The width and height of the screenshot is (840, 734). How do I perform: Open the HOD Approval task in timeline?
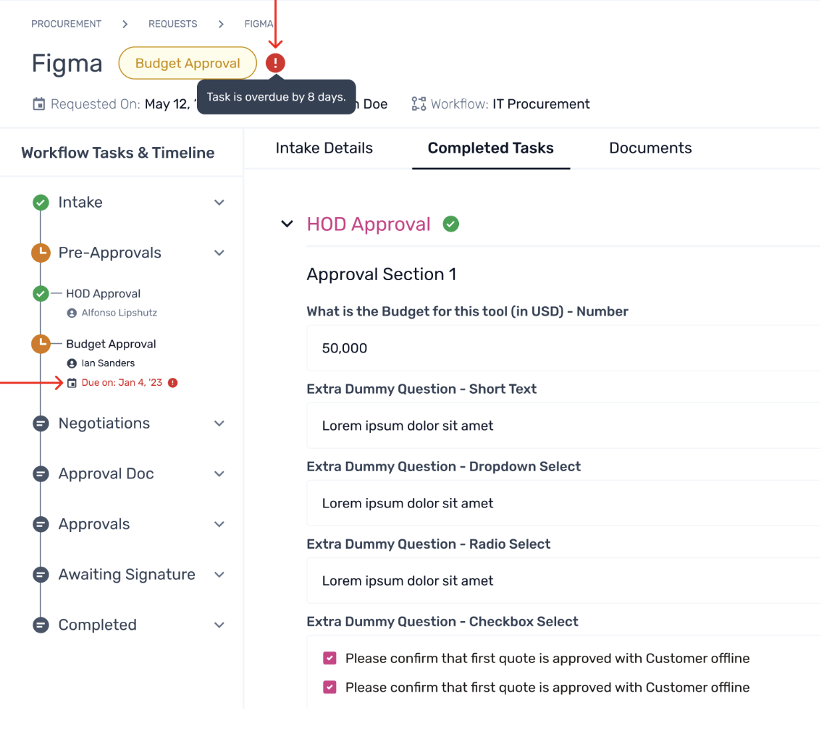[104, 294]
